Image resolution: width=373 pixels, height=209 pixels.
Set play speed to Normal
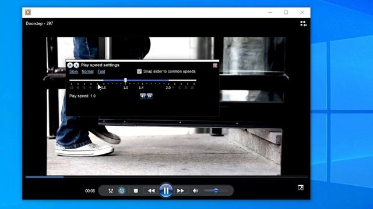pos(87,71)
